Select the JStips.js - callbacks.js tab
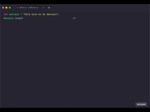Viewport: 150px width, 112px height. pos(31,7)
